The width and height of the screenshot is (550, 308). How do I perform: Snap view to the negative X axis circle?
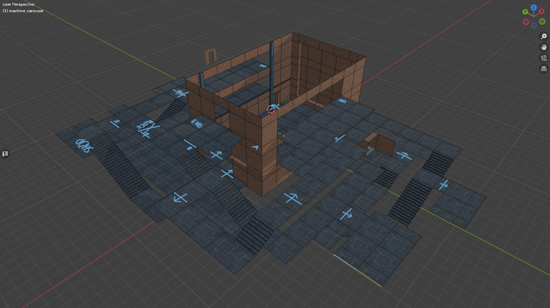[526, 22]
